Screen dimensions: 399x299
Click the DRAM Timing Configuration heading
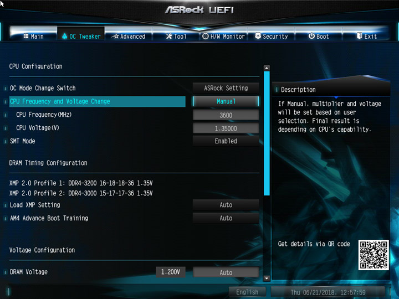click(x=48, y=163)
